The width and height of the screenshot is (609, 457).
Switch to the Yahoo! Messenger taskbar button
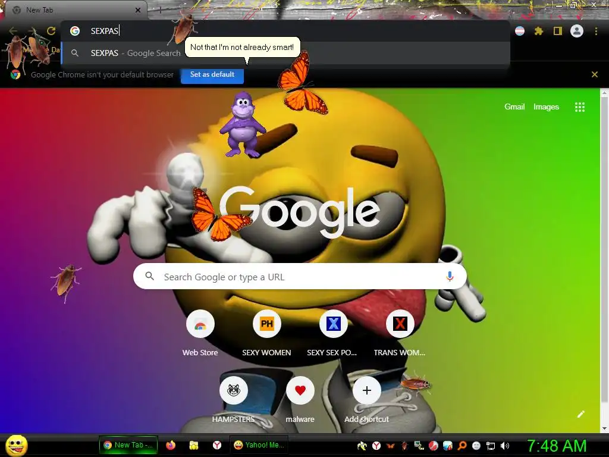pyautogui.click(x=259, y=445)
